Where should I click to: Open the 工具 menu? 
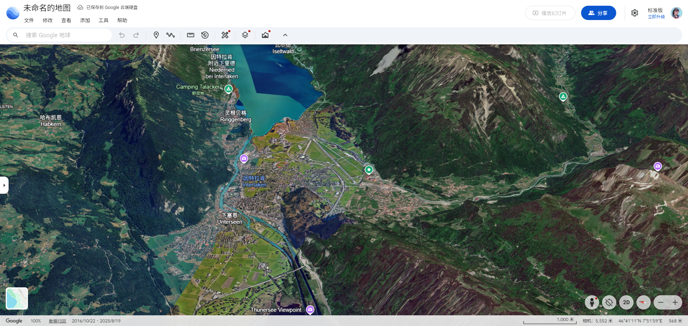[104, 20]
